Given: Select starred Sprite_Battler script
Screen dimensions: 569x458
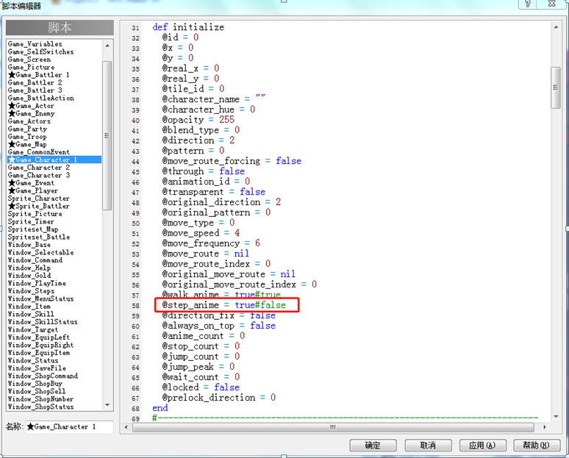Looking at the screenshot, I should coord(39,206).
